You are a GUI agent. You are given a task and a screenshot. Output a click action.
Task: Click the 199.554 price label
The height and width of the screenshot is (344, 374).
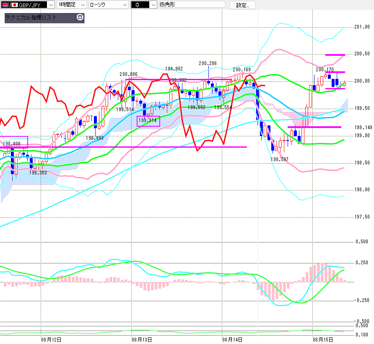[x=223, y=107]
